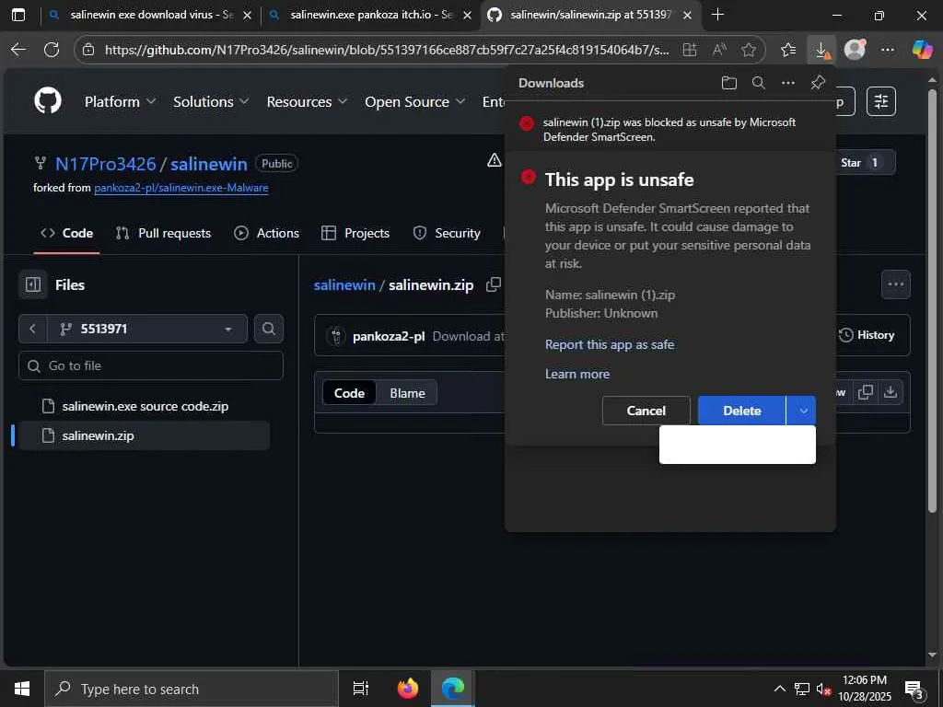This screenshot has height=707, width=943.
Task: Search files with the magnifier button
Action: pos(268,329)
